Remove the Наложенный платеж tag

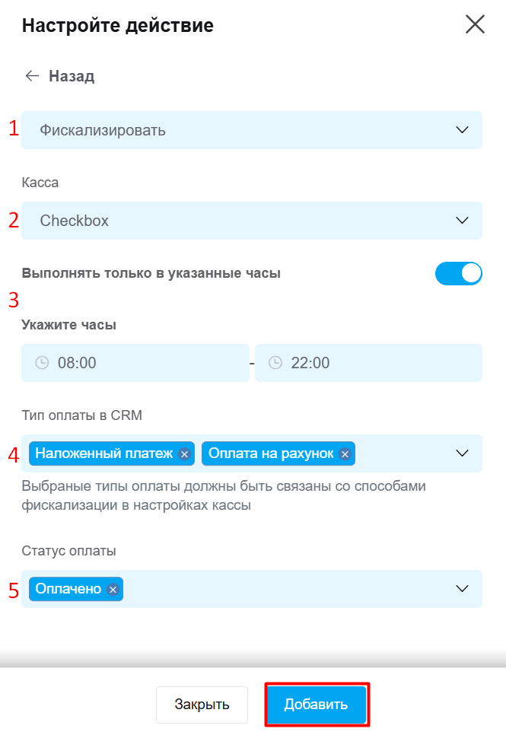pyautogui.click(x=184, y=453)
